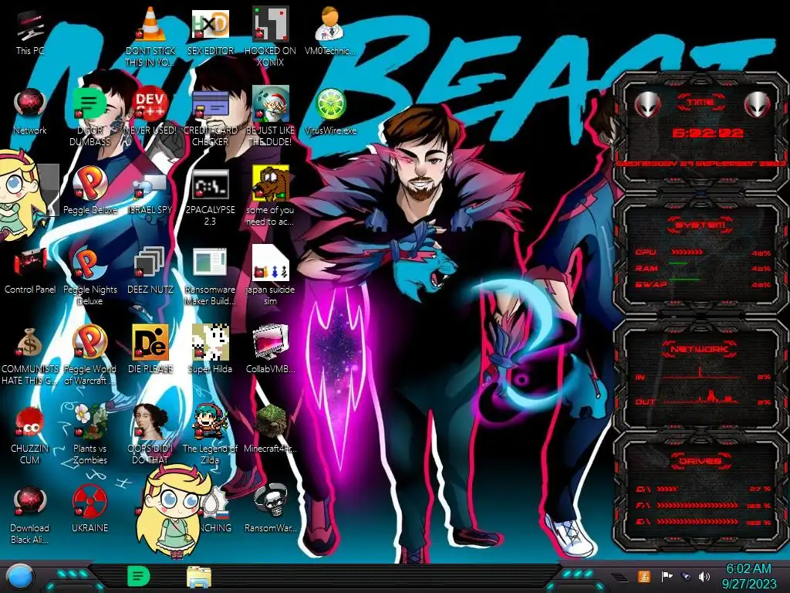Click the C:\ drive usage bar

(667, 489)
